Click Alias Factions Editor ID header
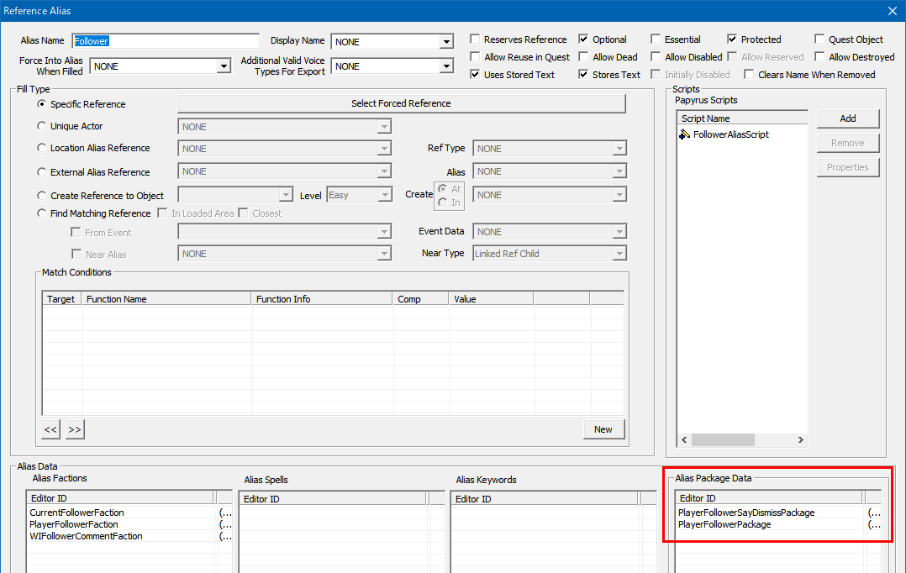 [x=121, y=498]
